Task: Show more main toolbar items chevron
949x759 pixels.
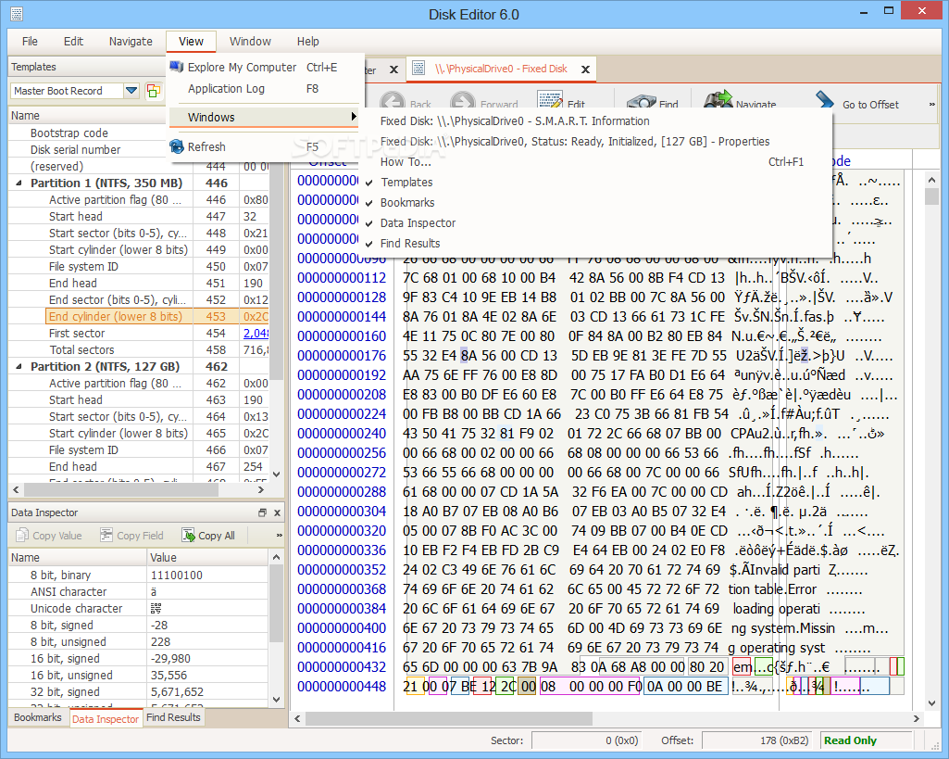Action: [932, 104]
